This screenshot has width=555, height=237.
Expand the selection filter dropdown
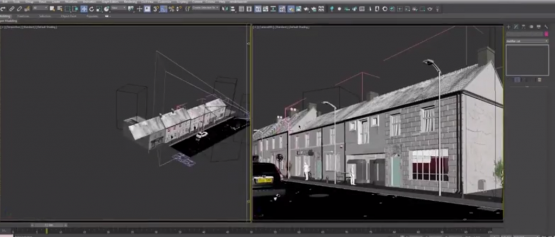point(40,9)
